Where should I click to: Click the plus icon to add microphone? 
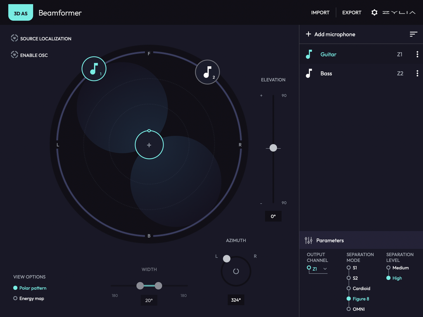[x=308, y=34]
